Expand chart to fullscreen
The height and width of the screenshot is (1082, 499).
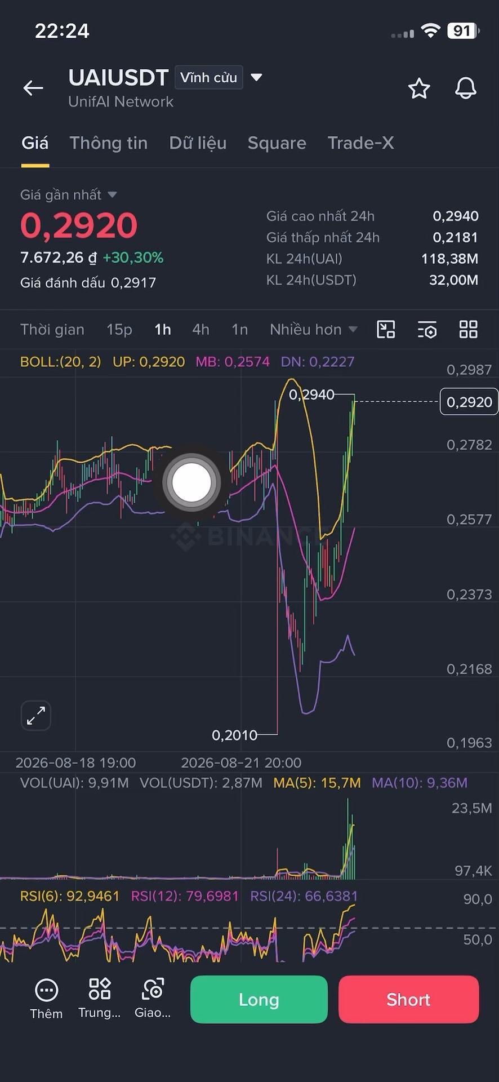[x=36, y=716]
